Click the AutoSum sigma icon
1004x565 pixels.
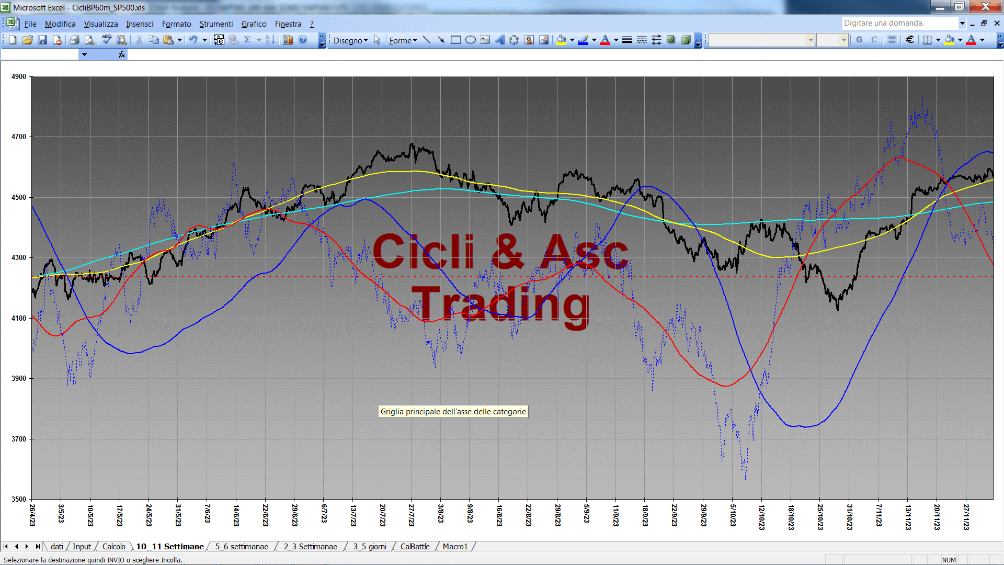pos(248,40)
